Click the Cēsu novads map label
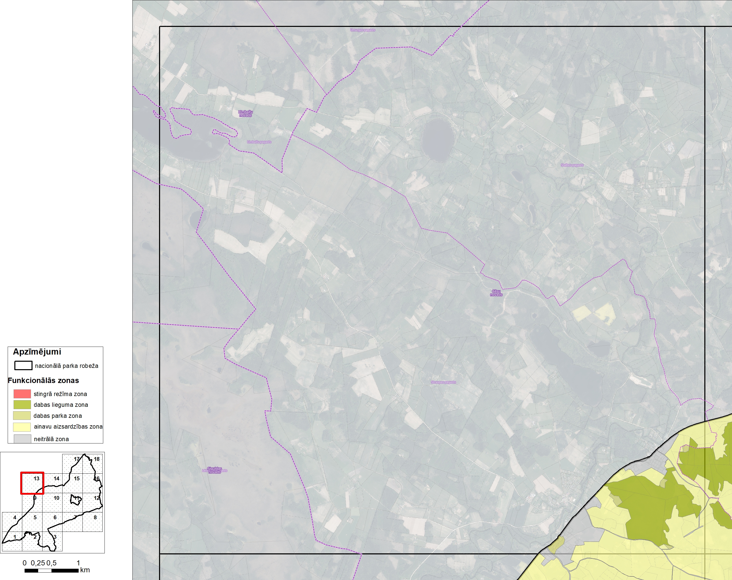The image size is (732, 580). coord(496,293)
